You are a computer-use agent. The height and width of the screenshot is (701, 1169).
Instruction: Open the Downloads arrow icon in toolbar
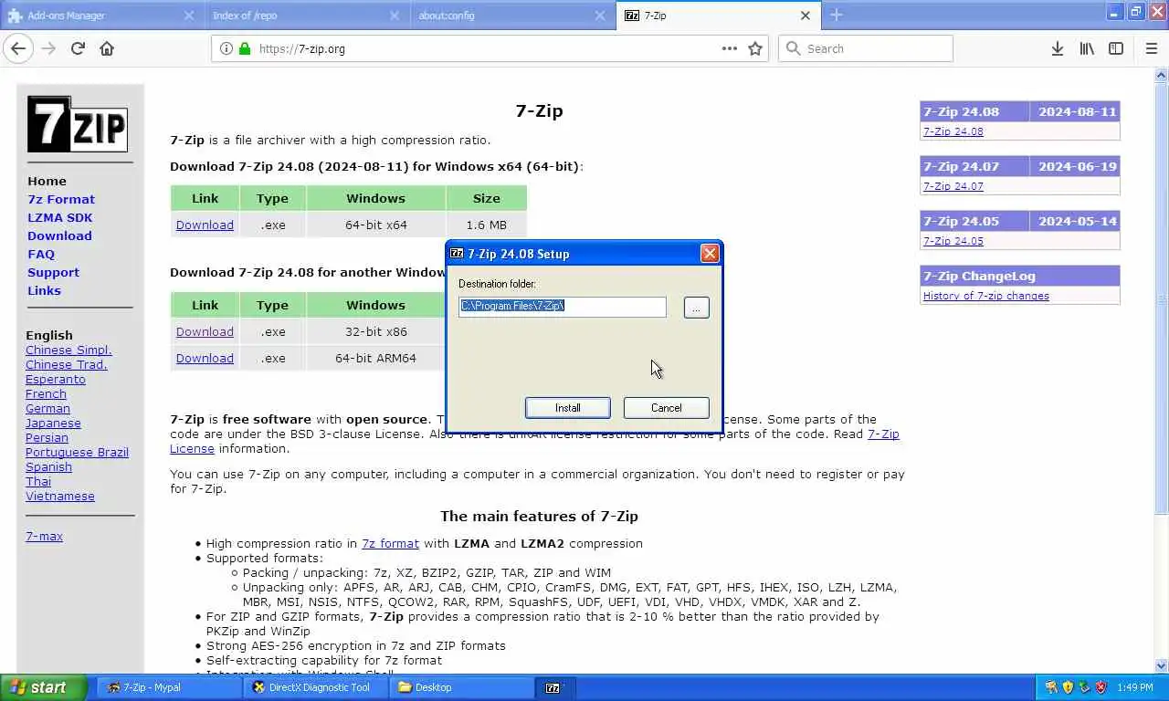[x=1058, y=48]
